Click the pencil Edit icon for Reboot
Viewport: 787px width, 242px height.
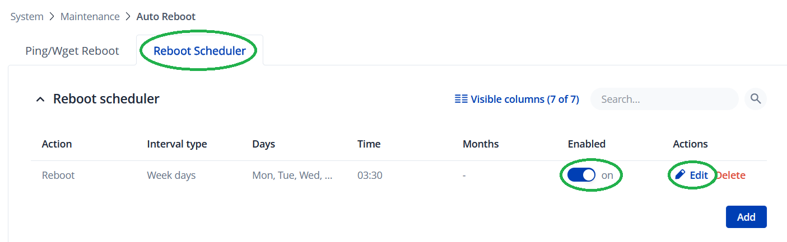click(681, 175)
